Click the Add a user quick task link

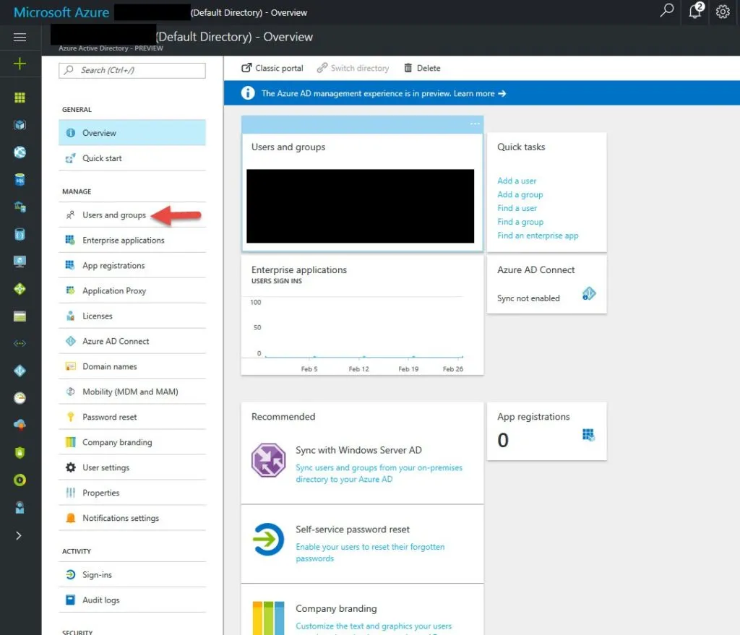[x=517, y=181]
